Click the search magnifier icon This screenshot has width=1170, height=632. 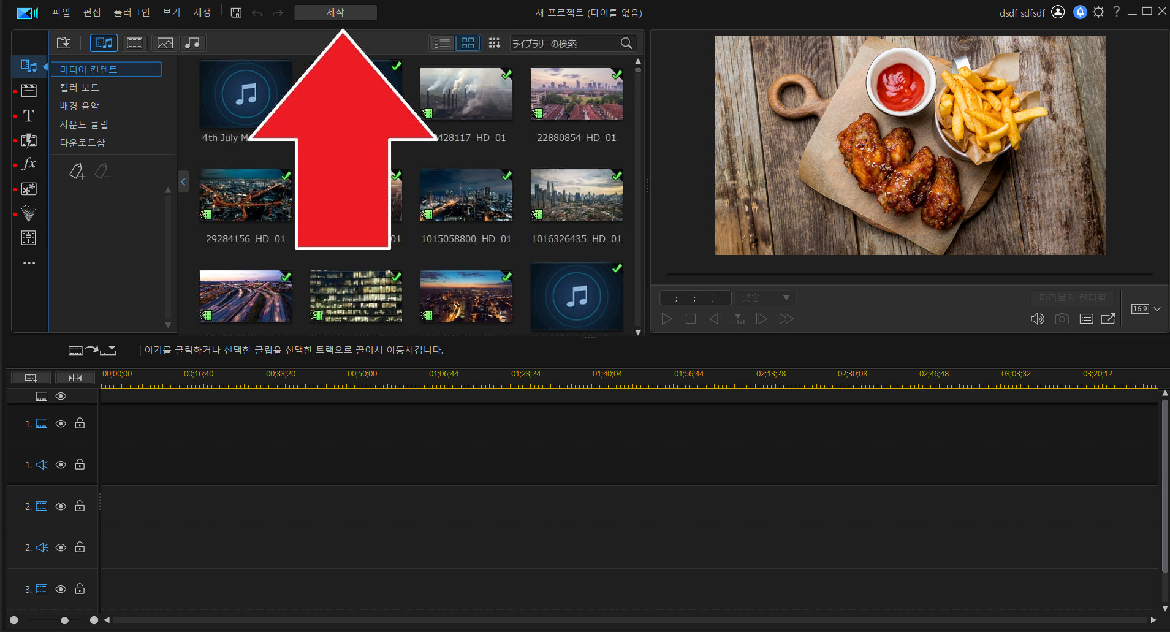(x=626, y=43)
